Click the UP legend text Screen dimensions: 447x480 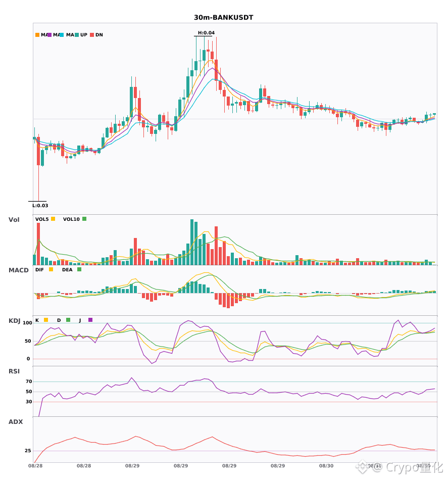[x=84, y=35]
